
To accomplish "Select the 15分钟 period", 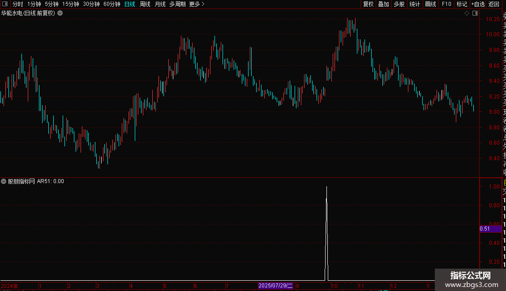I will [x=71, y=4].
